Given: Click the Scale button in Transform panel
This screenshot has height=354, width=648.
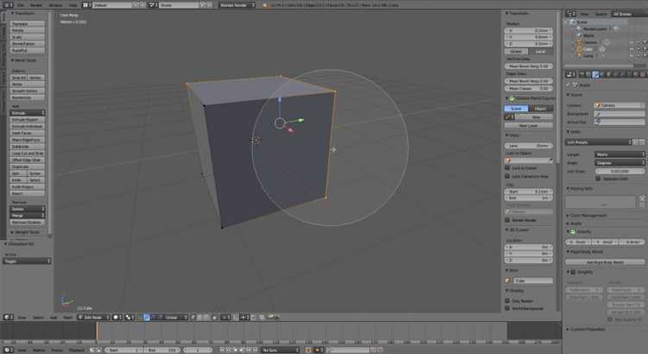Looking at the screenshot, I should click(x=28, y=37).
